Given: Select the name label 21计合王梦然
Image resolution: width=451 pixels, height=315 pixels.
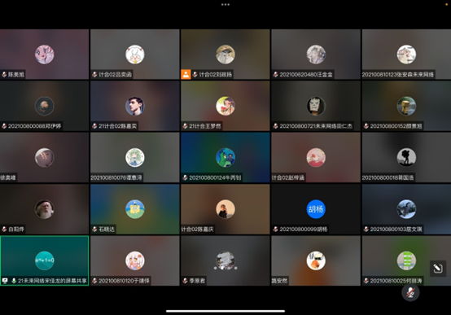Looking at the screenshot, I should (205, 126).
